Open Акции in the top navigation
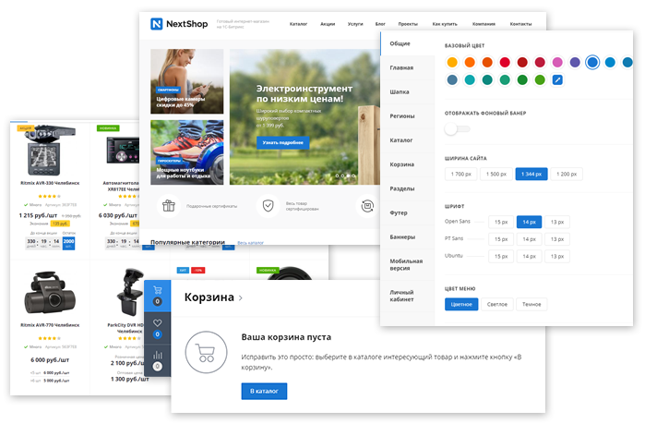This screenshot has height=424, width=645. coord(328,24)
